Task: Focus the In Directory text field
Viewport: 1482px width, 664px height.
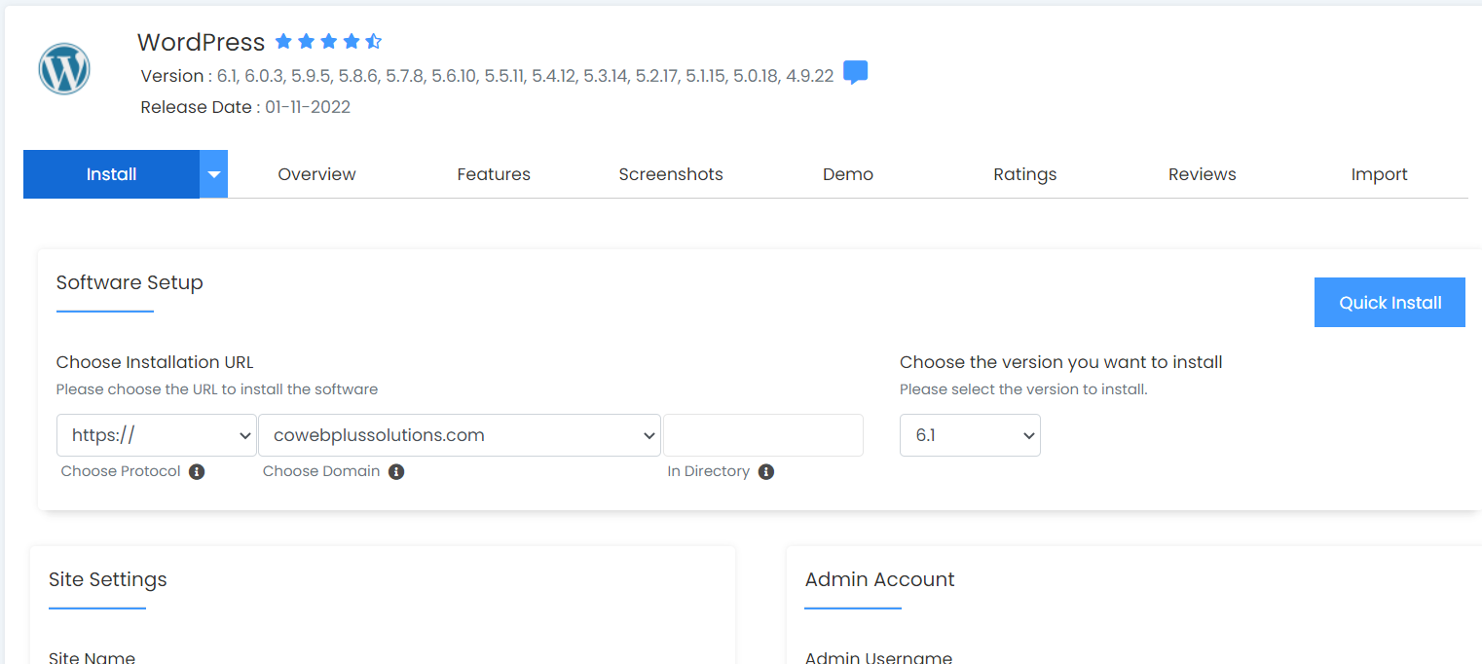Action: coord(763,435)
